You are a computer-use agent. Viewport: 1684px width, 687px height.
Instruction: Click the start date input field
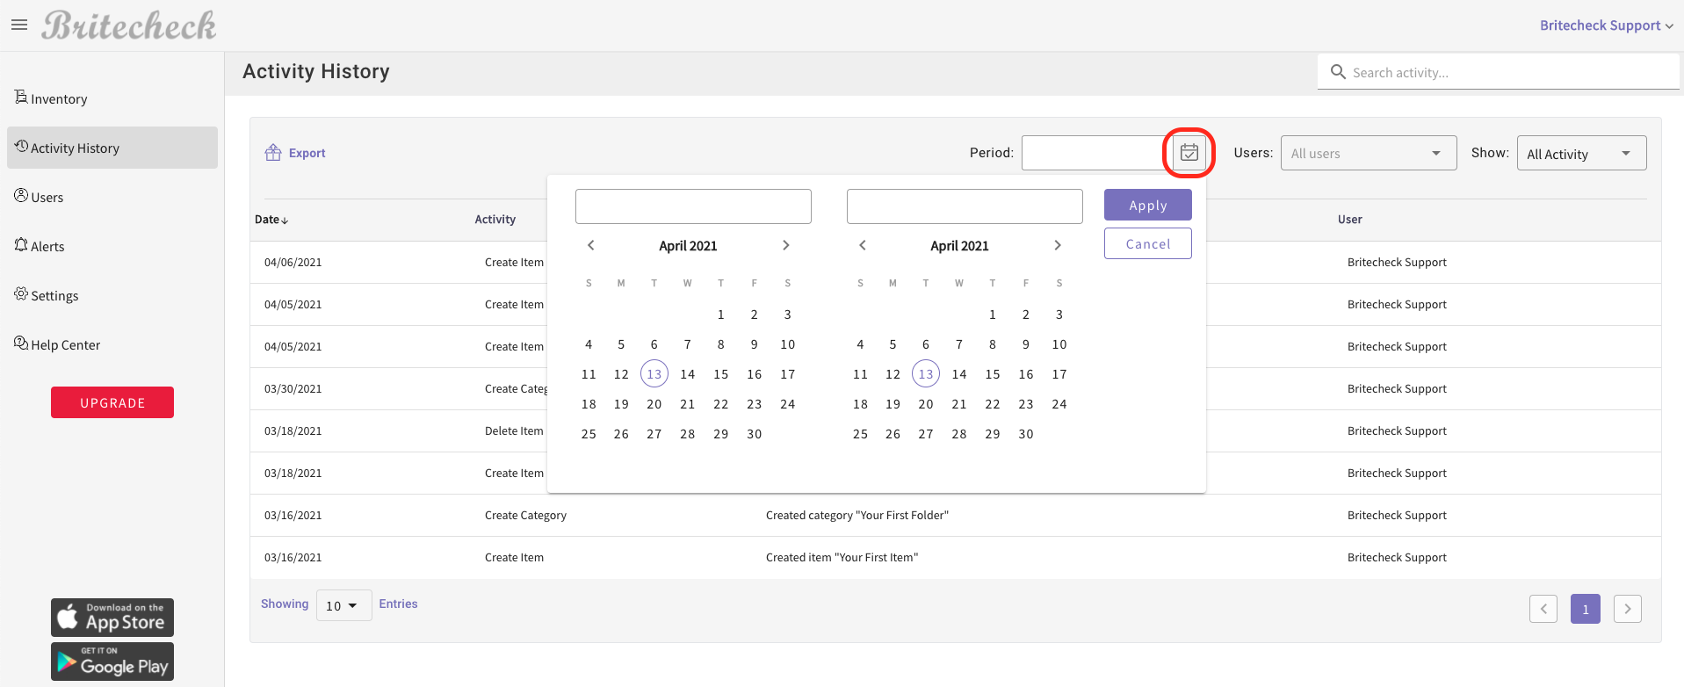click(693, 206)
